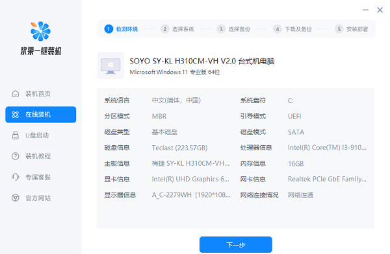Click the 显卡信息 label
This screenshot has height=254, width=390.
point(117,179)
